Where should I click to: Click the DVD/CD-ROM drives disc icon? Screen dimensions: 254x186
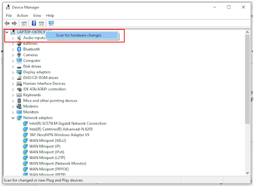point(19,78)
